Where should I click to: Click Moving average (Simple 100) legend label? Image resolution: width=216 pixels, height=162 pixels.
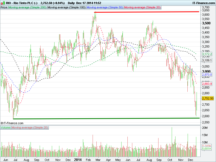point(66,8)
